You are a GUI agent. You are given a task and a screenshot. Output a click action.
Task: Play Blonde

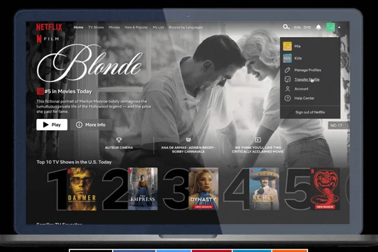coord(52,125)
